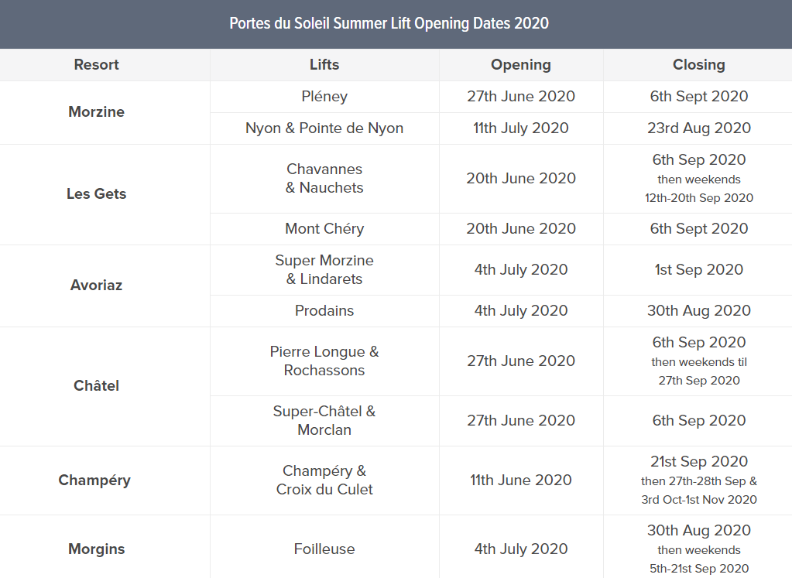Select the Châtel resort cell
This screenshot has height=578, width=792.
click(x=97, y=385)
